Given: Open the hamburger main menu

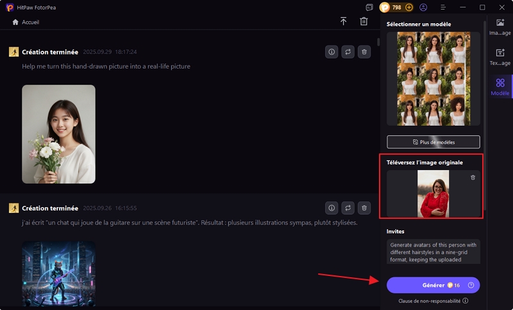Looking at the screenshot, I should point(443,8).
